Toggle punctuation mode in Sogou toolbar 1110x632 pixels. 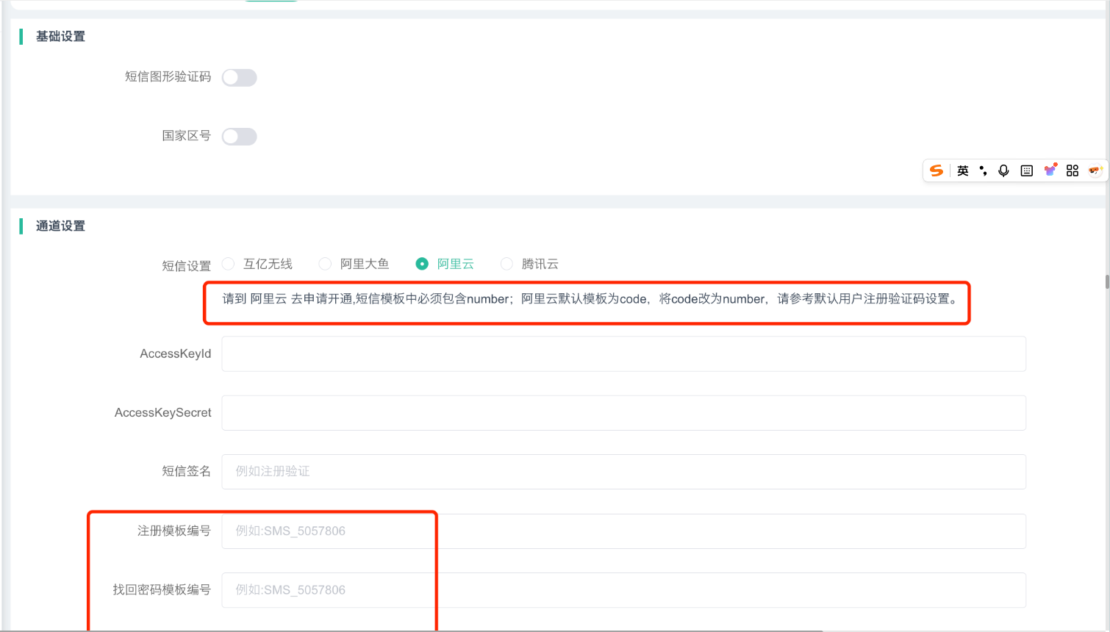point(983,170)
